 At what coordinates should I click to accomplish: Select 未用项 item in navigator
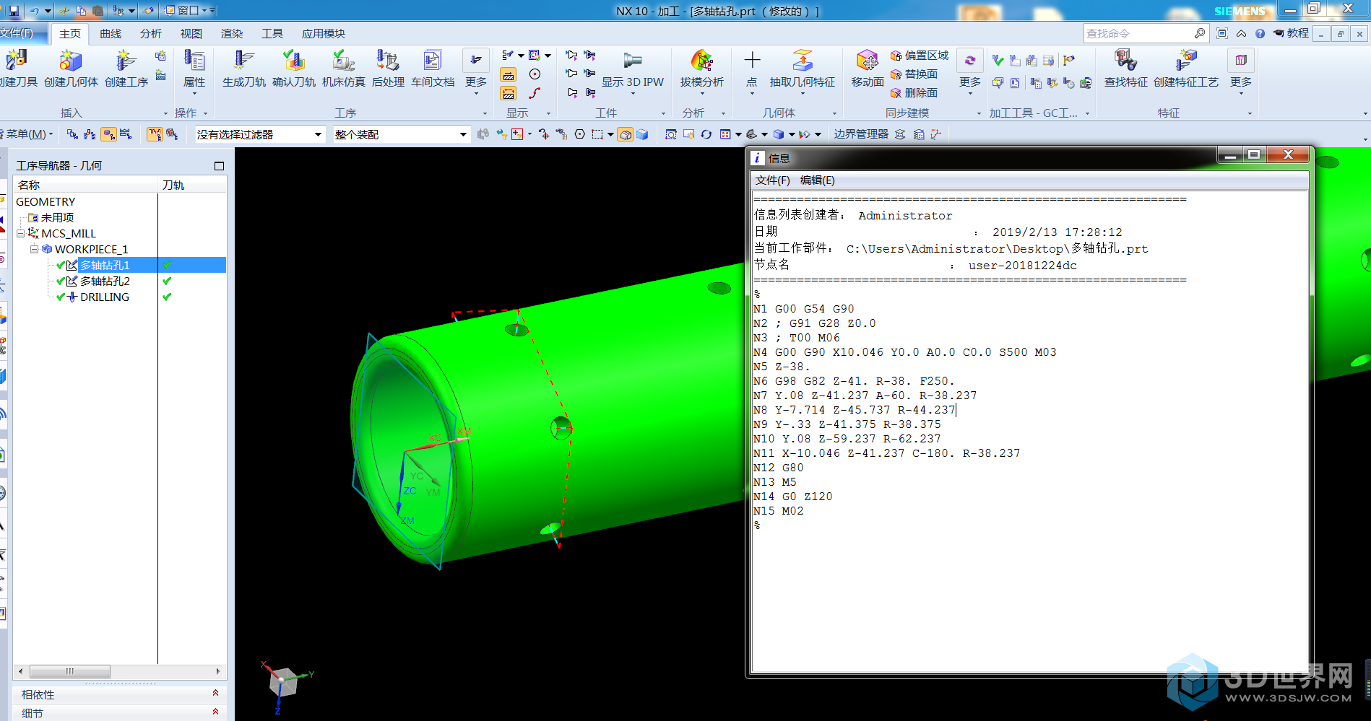click(x=57, y=217)
